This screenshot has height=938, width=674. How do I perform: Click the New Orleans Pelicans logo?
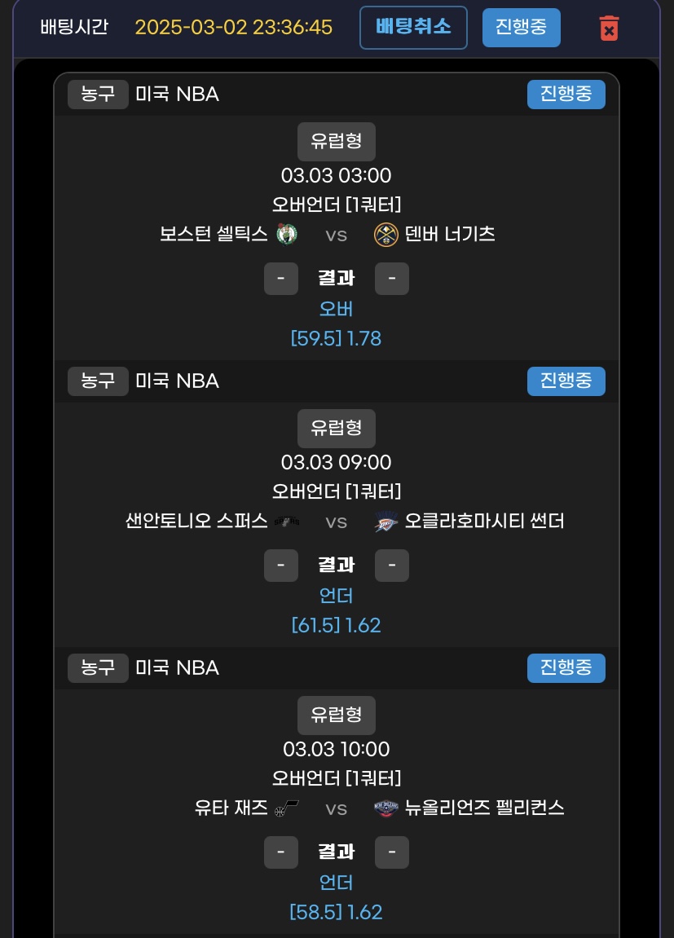coord(385,808)
